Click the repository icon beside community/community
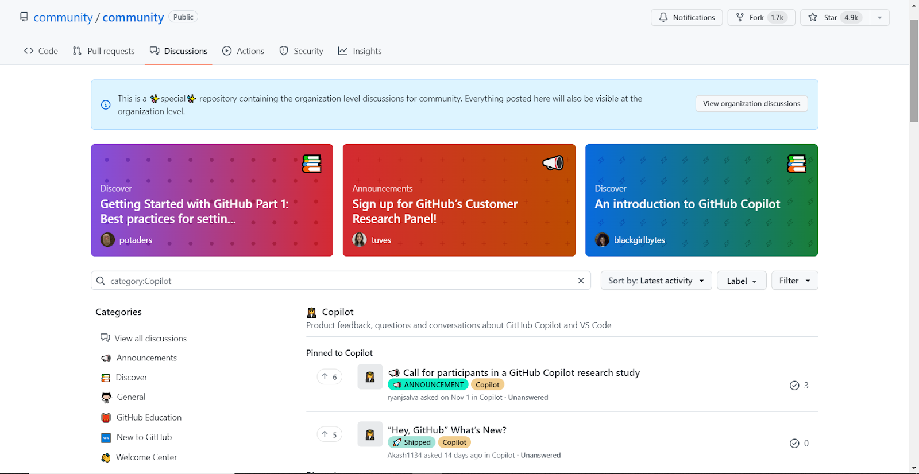The width and height of the screenshot is (919, 474). [24, 17]
